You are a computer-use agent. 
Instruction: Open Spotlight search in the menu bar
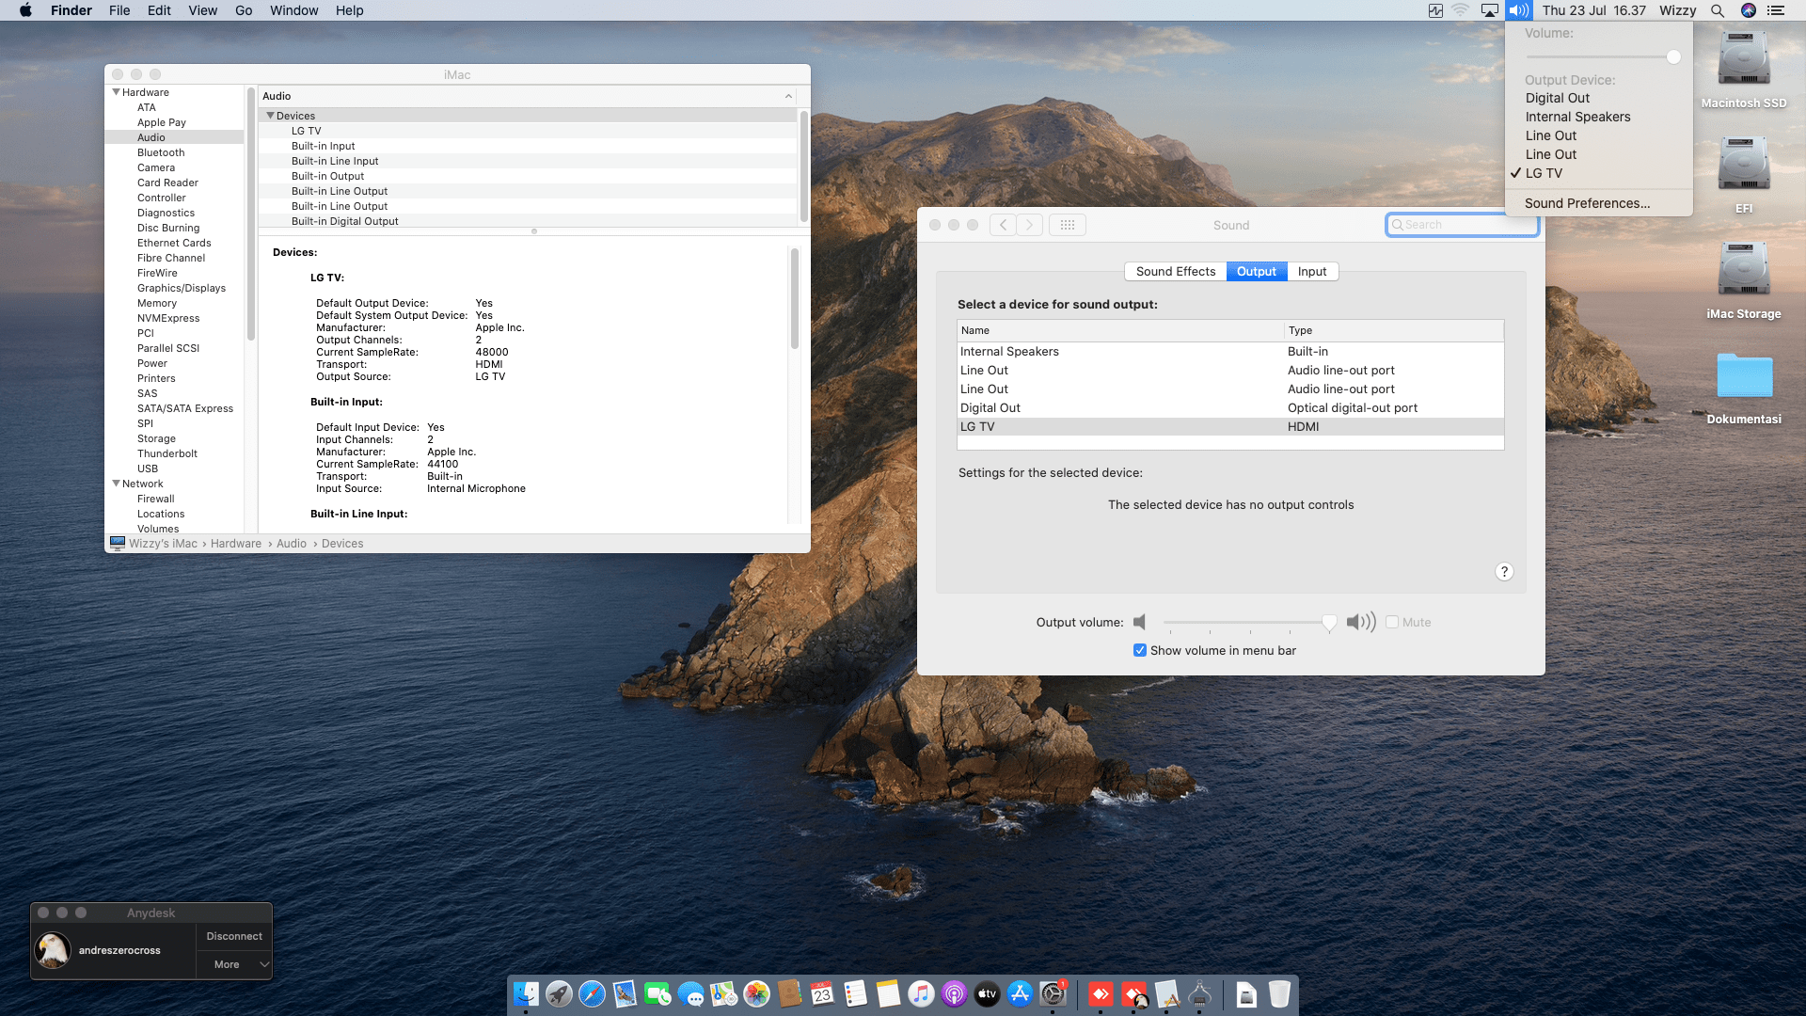click(1718, 10)
